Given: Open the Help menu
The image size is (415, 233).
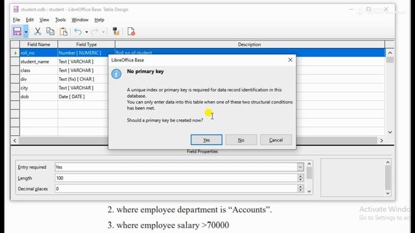Looking at the screenshot, I should point(99,20).
